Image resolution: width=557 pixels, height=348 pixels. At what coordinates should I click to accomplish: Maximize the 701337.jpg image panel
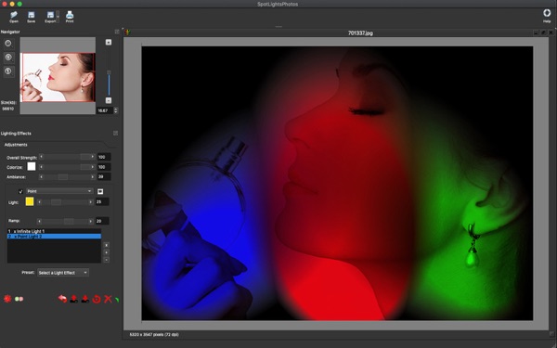point(543,32)
